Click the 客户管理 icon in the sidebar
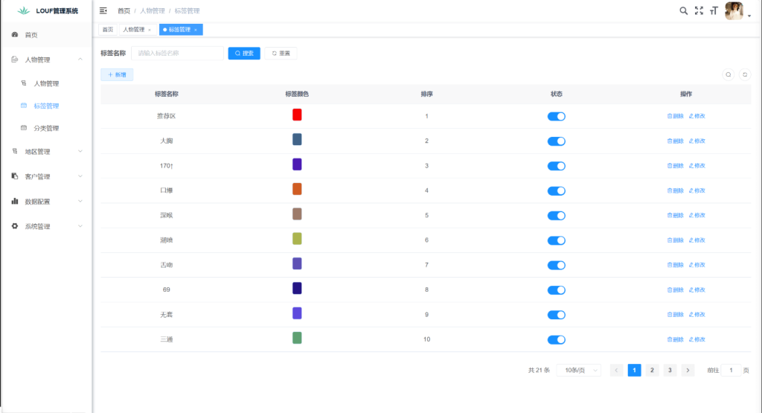 click(x=15, y=176)
